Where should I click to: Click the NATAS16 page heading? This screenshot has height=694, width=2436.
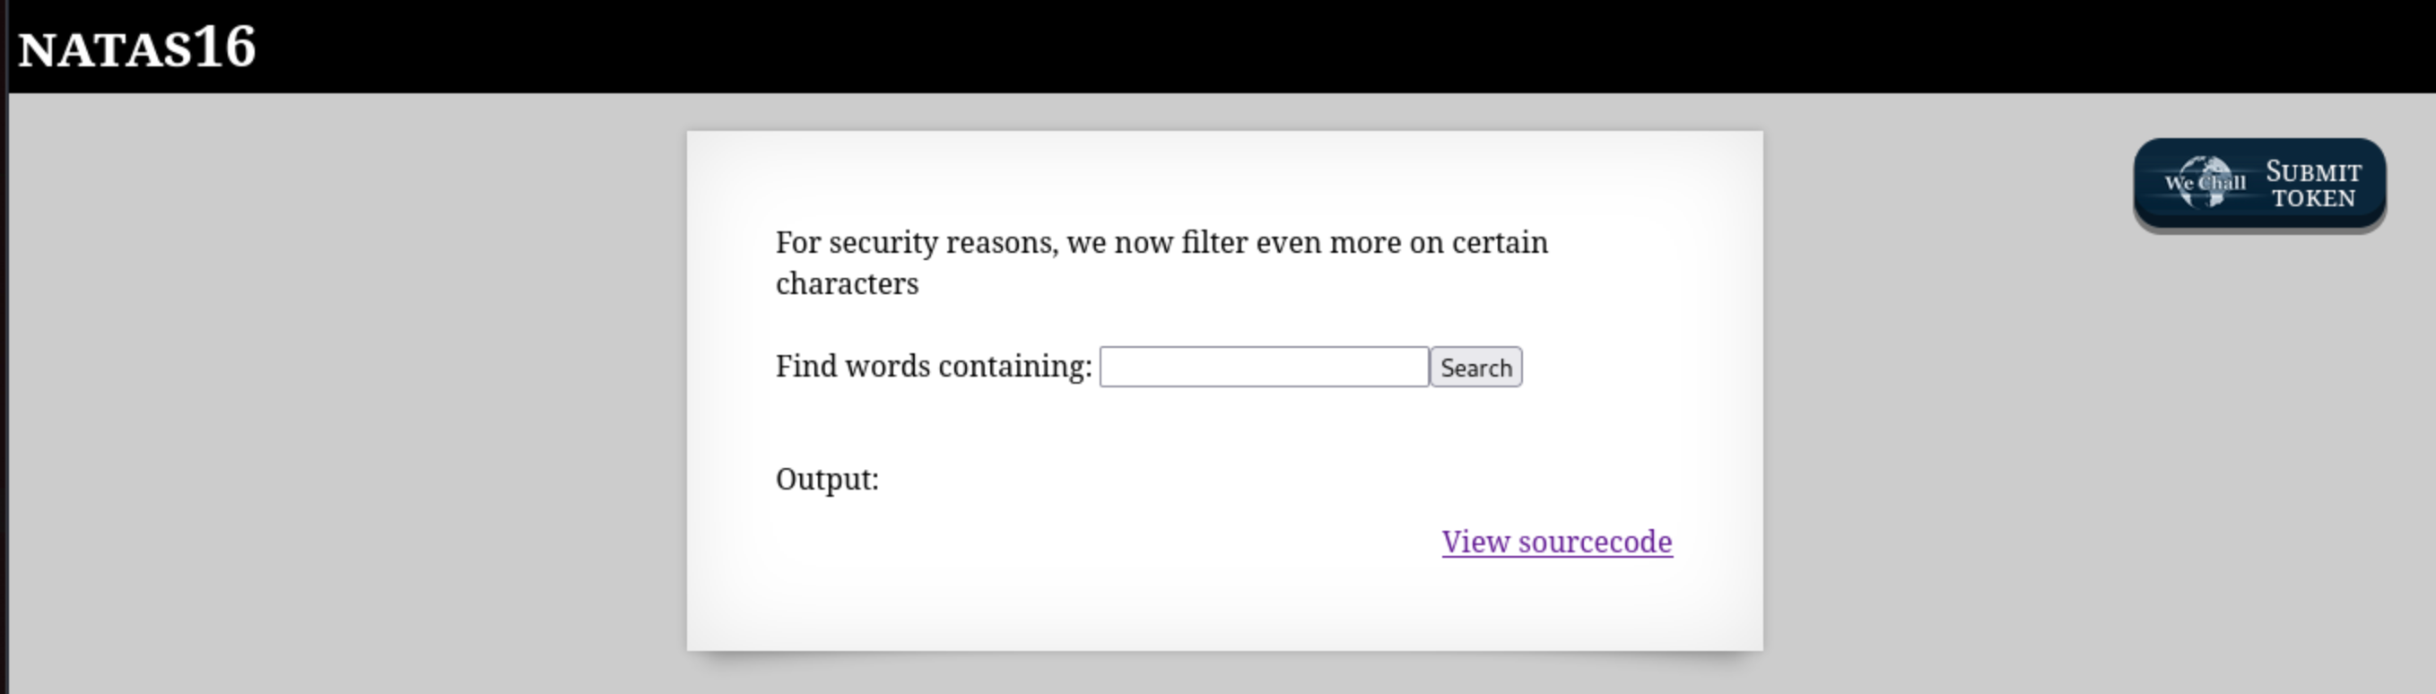click(137, 48)
